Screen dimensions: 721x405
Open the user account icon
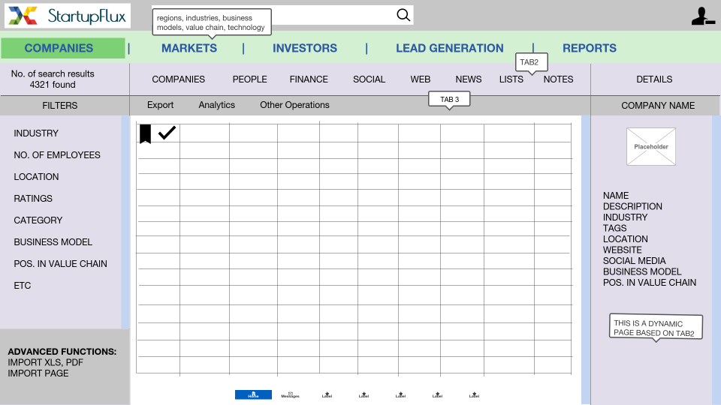pos(702,16)
